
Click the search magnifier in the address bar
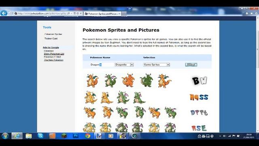click(68, 13)
